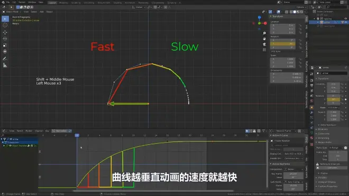This screenshot has height=196, width=349.
Task: Select the Rotate tool in left toolbar
Action: [x=5, y=39]
